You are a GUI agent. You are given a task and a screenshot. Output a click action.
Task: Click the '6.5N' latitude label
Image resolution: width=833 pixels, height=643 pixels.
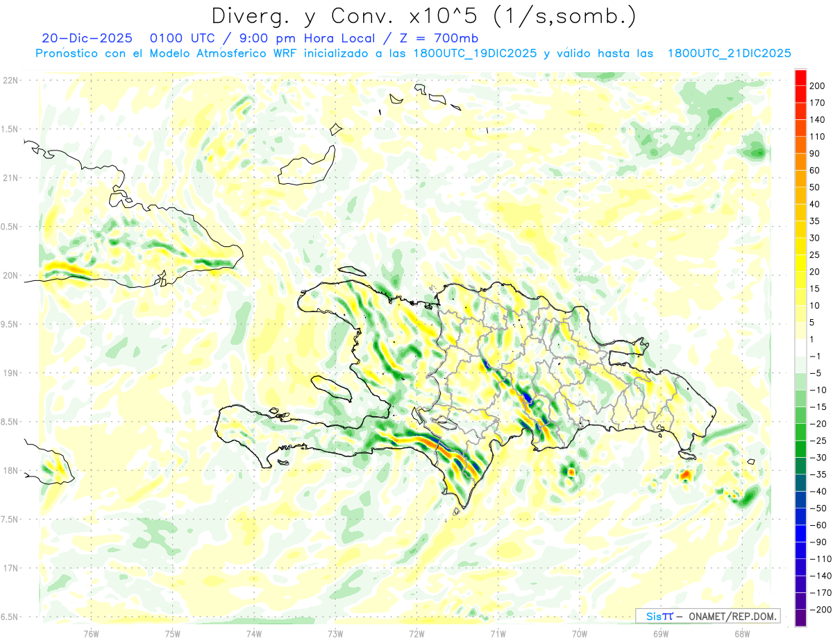10,617
